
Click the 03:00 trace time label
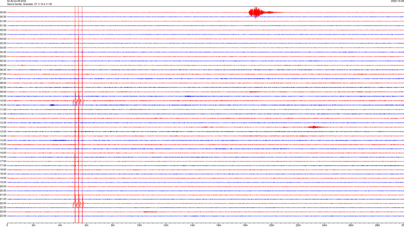pos(3,39)
